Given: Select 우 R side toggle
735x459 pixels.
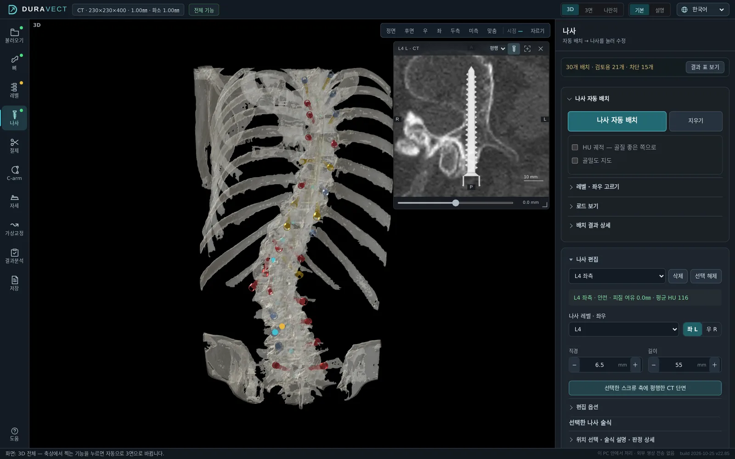Looking at the screenshot, I should click(x=712, y=330).
